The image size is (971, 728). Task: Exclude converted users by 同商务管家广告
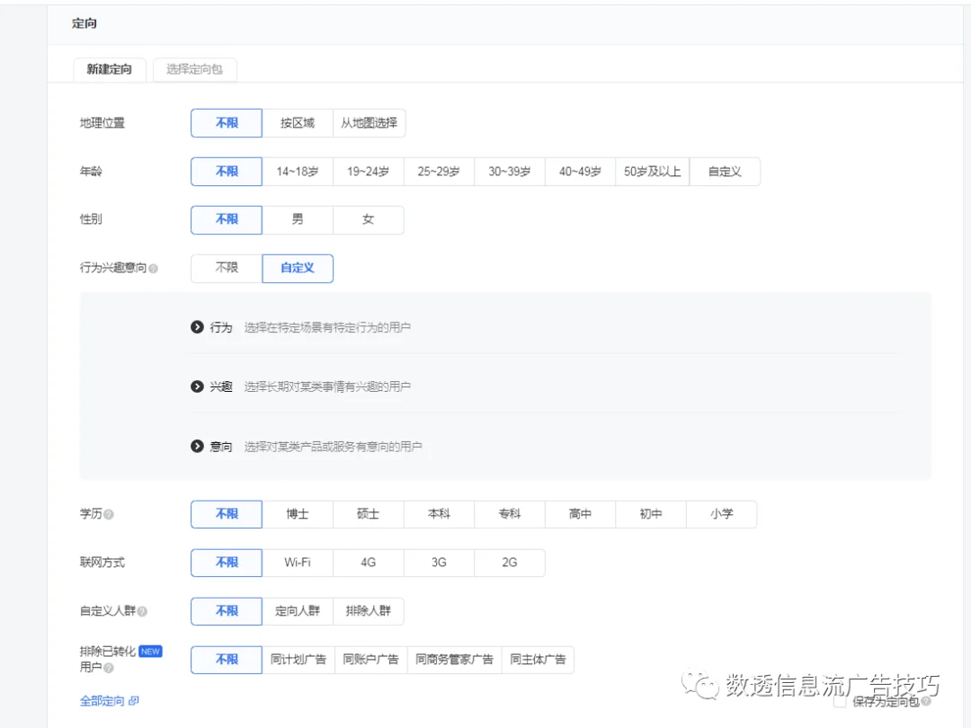pos(455,660)
